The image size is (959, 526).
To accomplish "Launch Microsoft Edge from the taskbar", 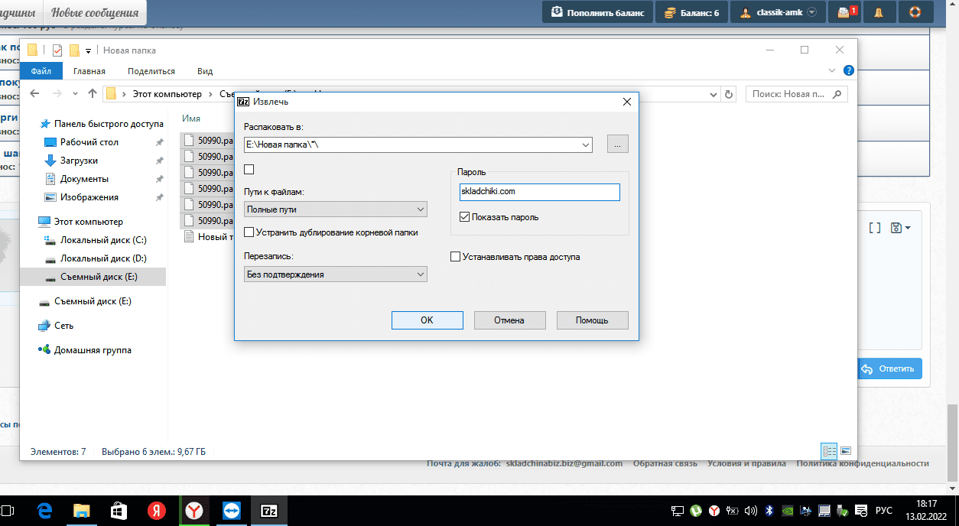I will (45, 510).
